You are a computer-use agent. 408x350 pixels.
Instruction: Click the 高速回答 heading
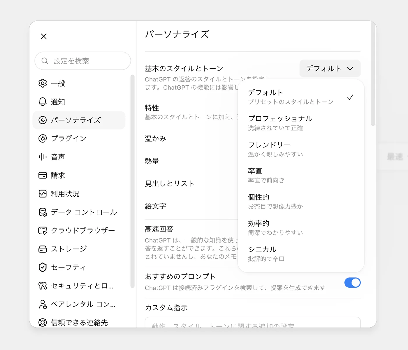click(x=159, y=229)
